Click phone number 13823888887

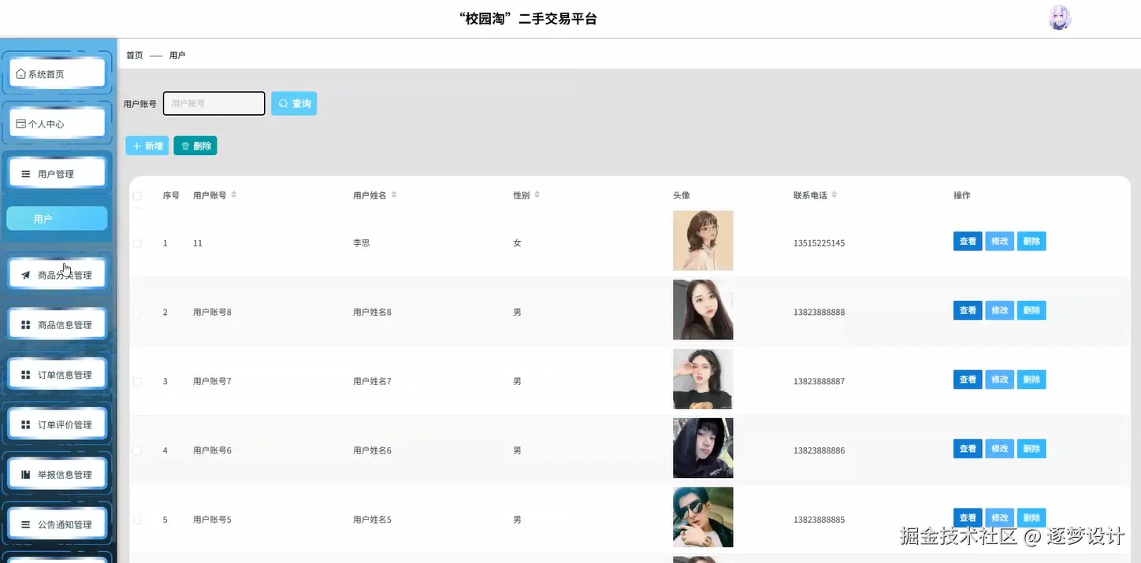point(819,382)
